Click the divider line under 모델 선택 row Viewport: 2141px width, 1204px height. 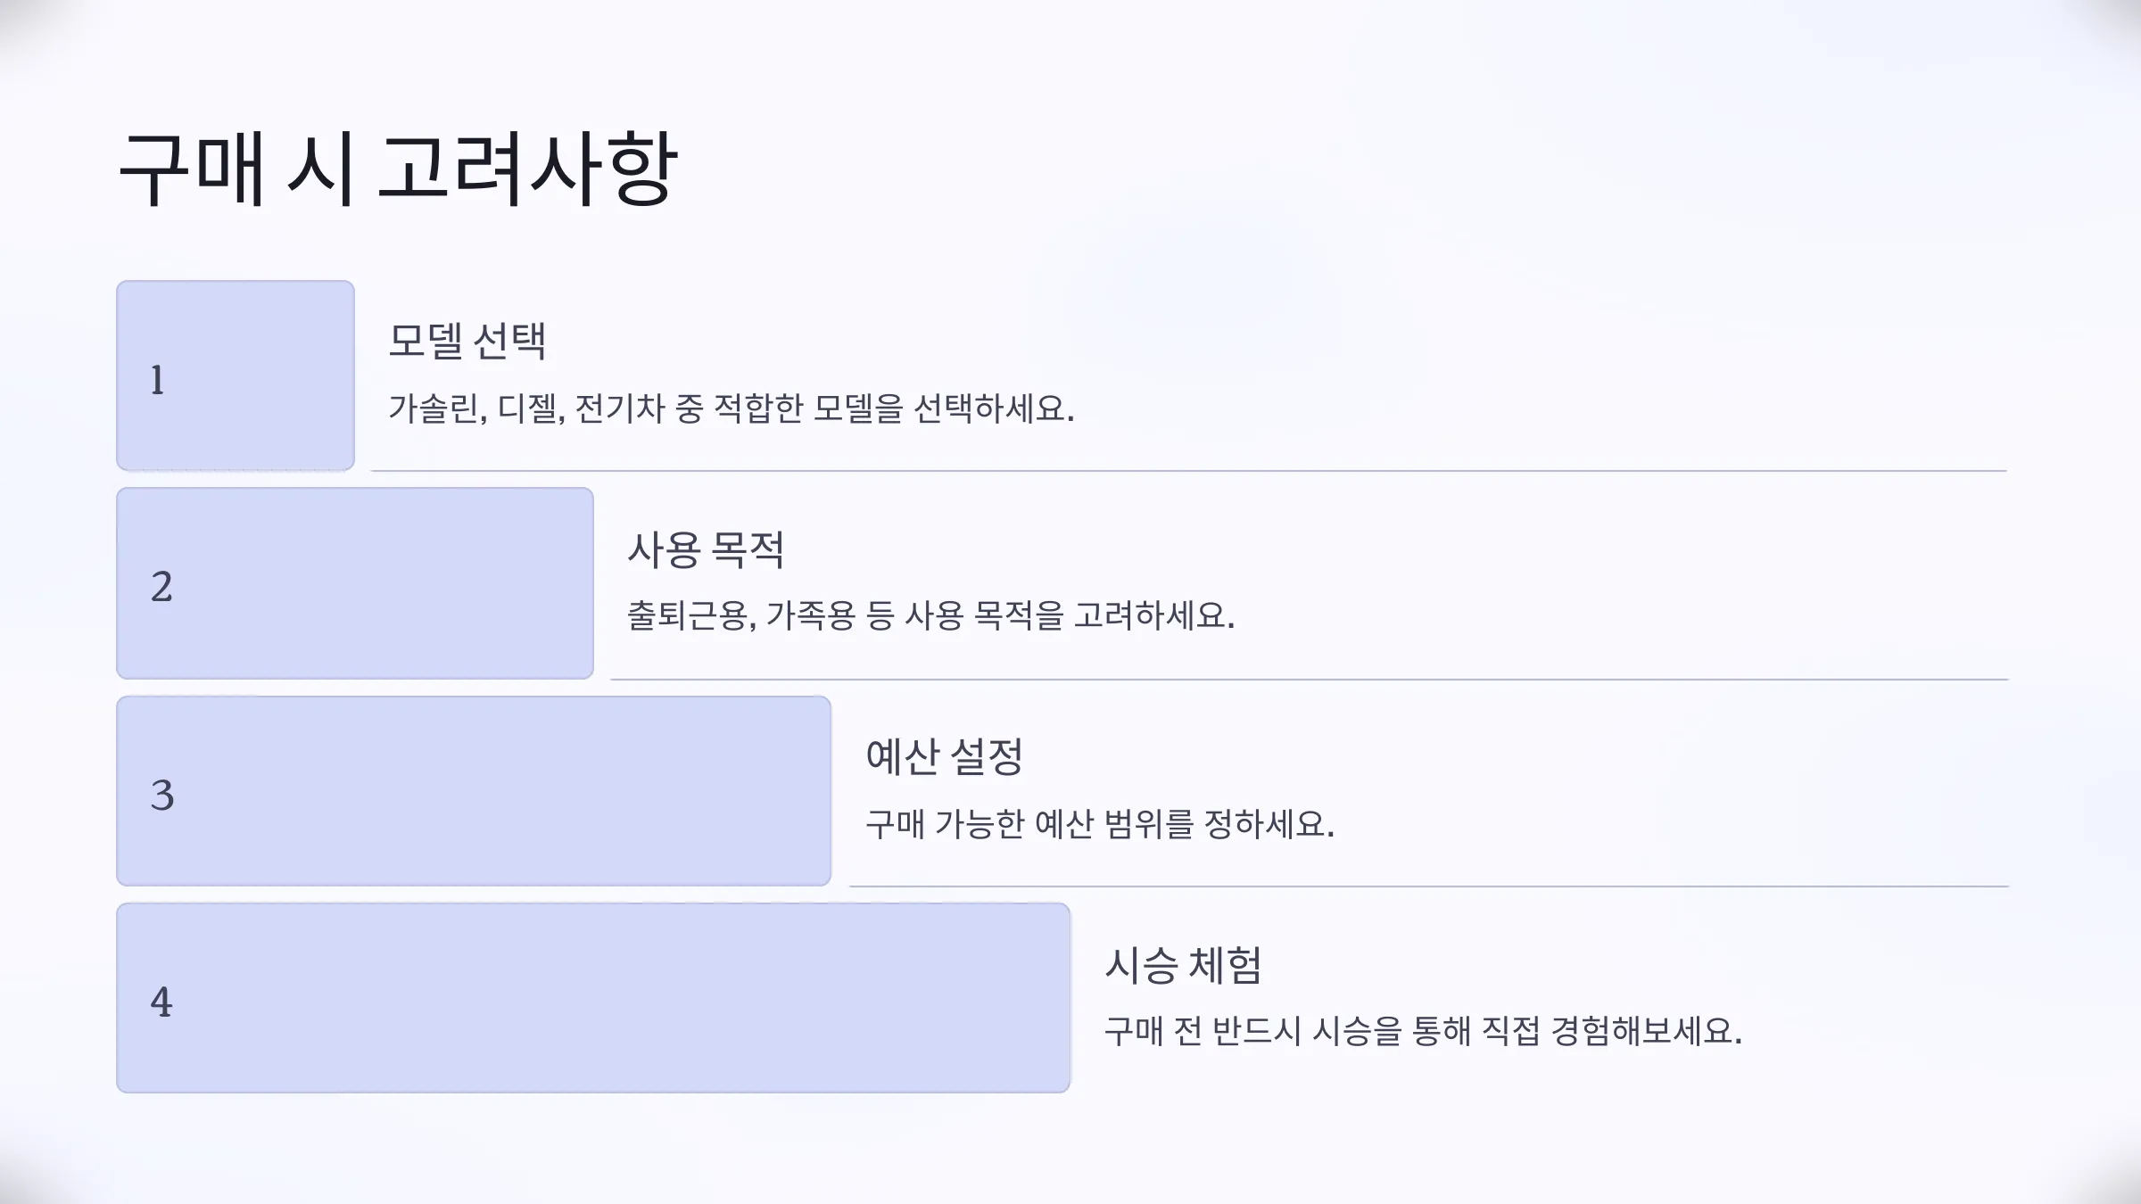point(1189,471)
